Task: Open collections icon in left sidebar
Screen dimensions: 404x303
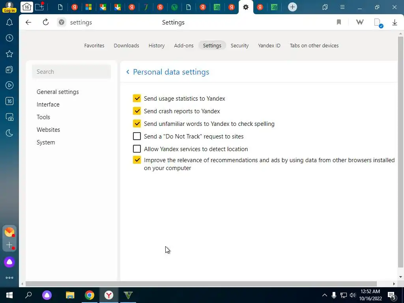Action: [9, 69]
